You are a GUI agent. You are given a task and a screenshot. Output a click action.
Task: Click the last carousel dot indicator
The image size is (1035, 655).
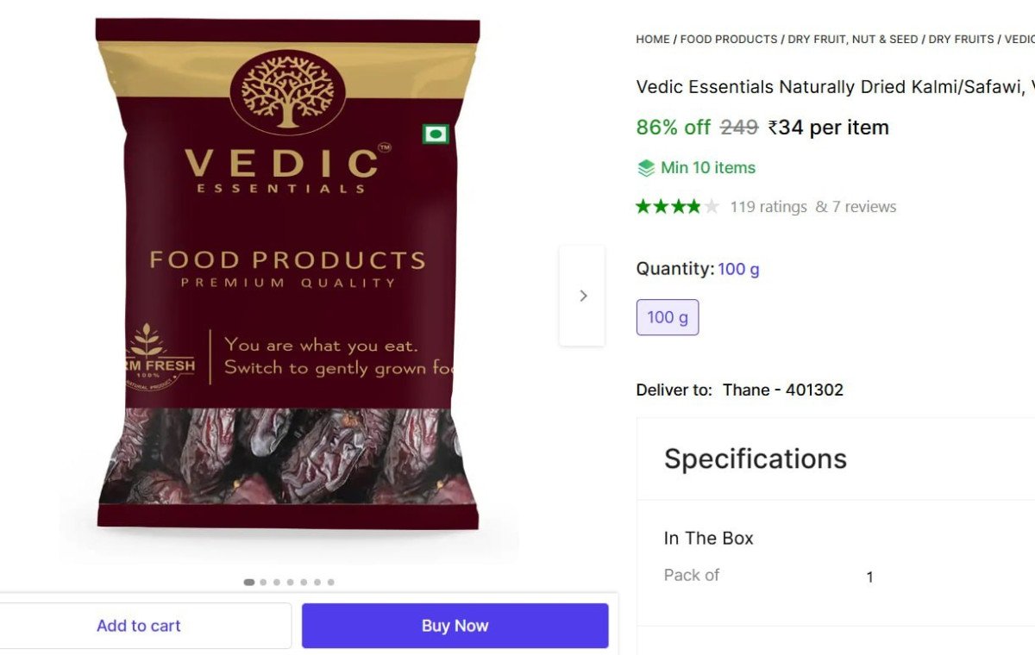[331, 582]
